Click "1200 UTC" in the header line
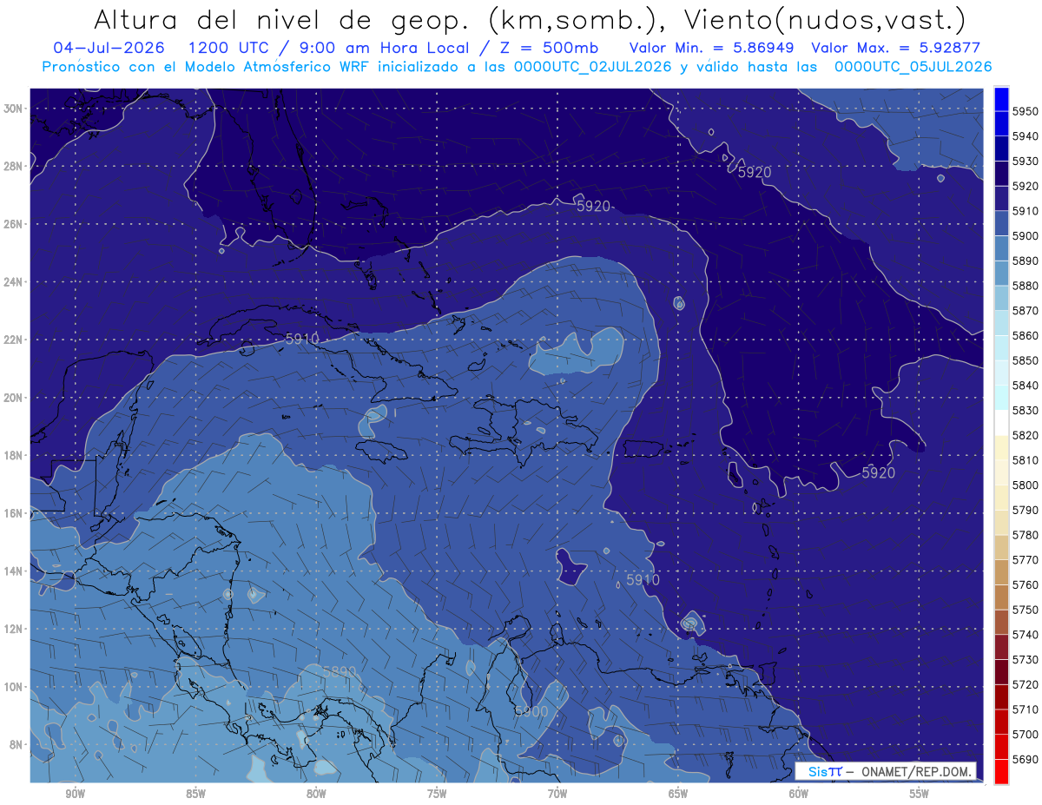 coord(233,48)
